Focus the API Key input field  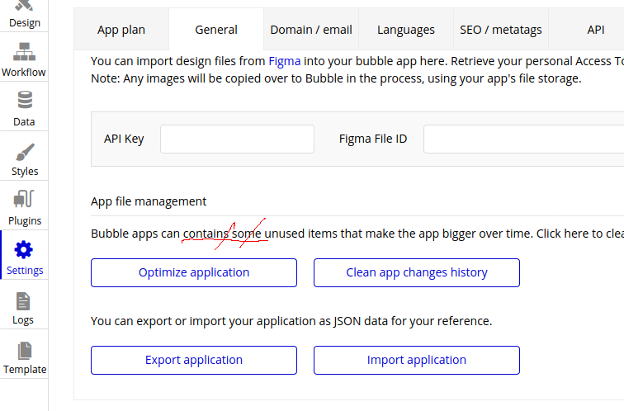[x=237, y=139]
